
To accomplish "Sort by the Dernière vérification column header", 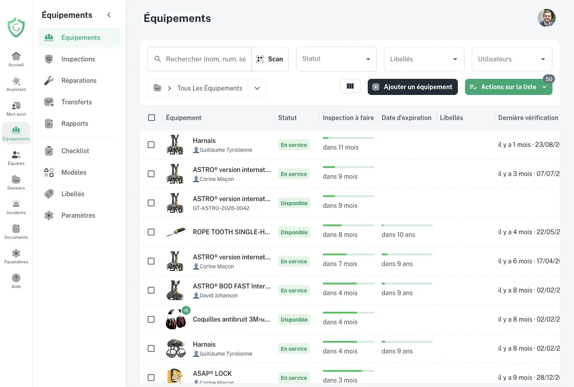I will click(528, 118).
